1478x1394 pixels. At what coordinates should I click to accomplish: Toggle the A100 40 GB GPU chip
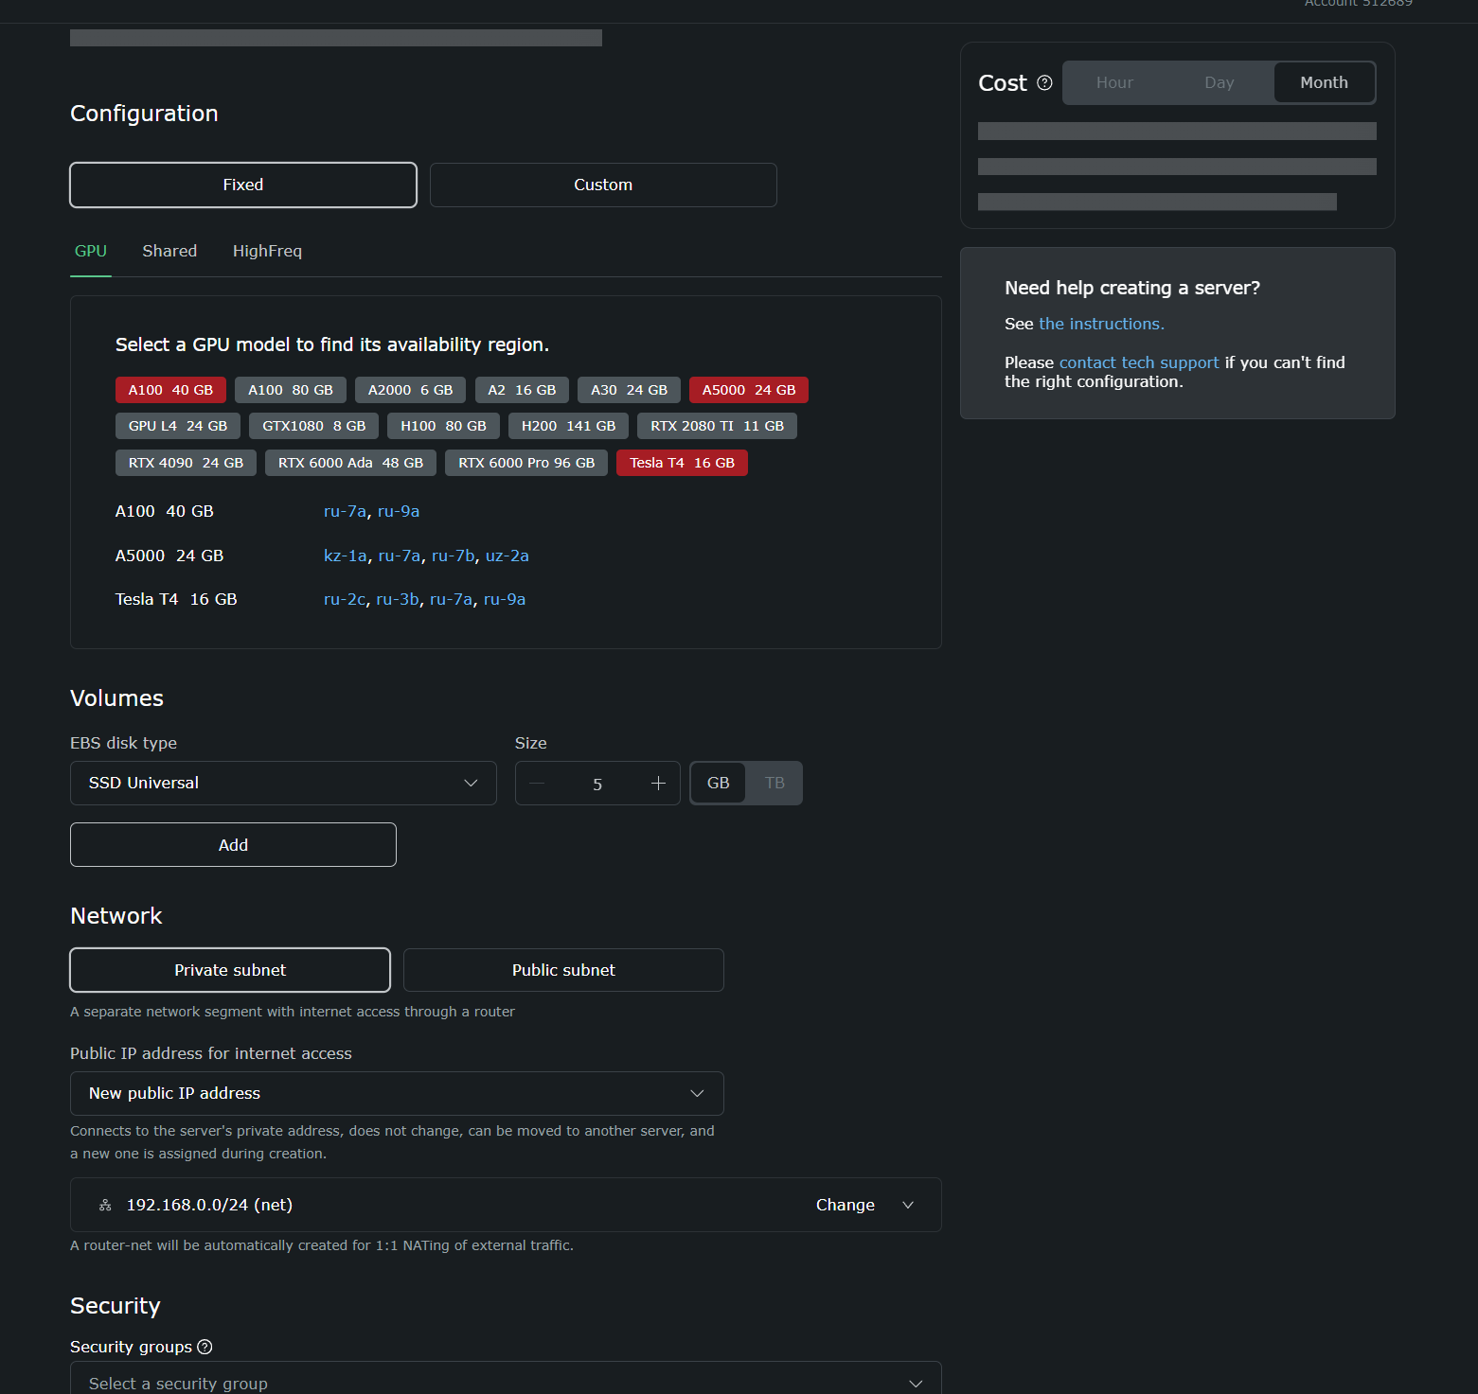[x=170, y=390]
